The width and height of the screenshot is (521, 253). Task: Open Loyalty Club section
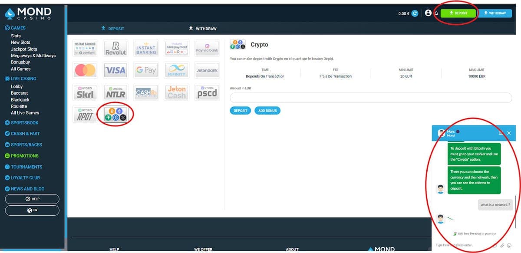pyautogui.click(x=22, y=178)
